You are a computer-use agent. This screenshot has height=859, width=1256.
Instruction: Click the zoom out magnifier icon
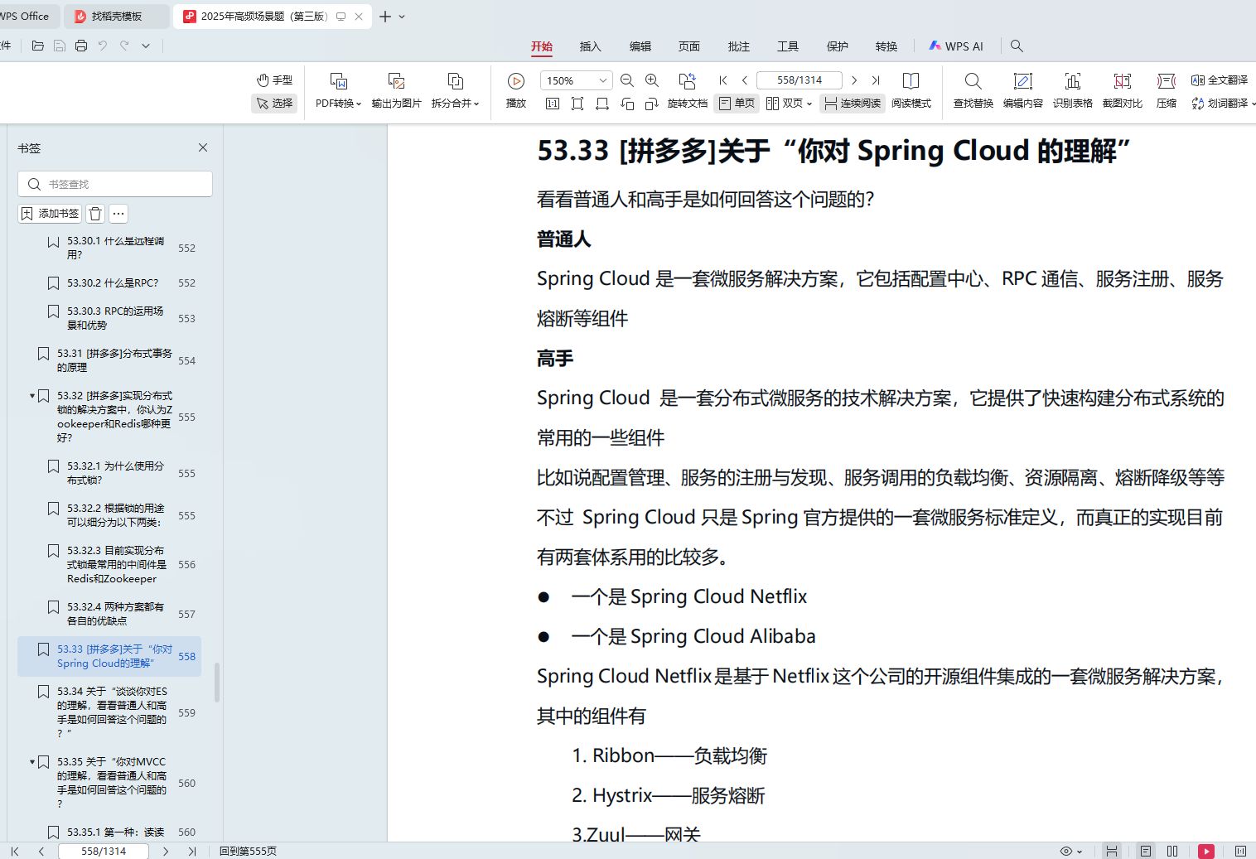pos(627,80)
